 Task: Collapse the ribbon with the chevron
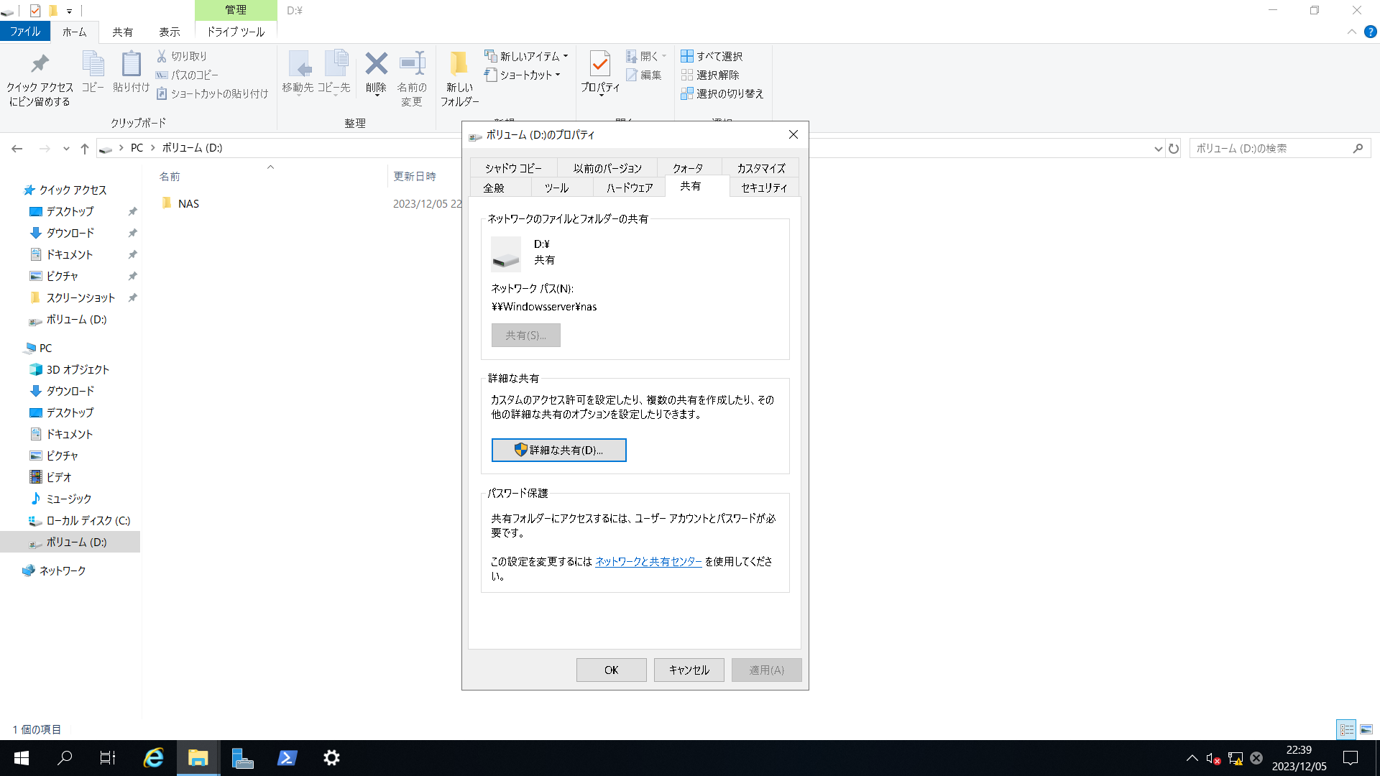tap(1351, 32)
